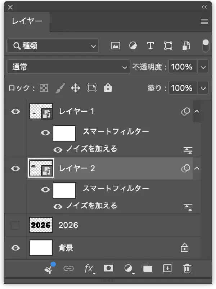Show the hidden 2026 layer visibility box

[15, 225]
